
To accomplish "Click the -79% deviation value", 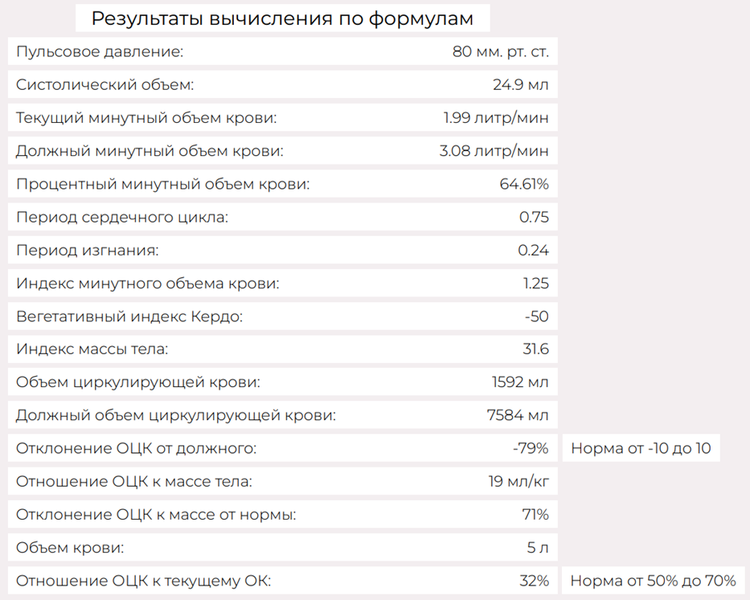I will [531, 448].
